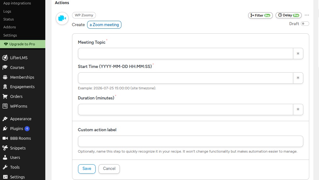The width and height of the screenshot is (319, 180).
Task: Cancel editing the action
Action: click(x=109, y=169)
